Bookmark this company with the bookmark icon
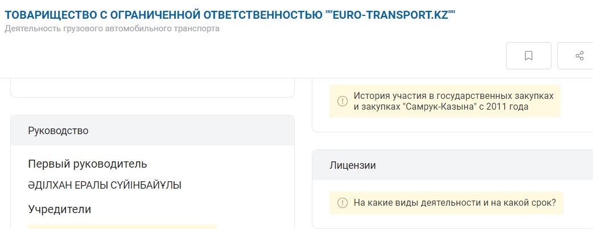This screenshot has width=593, height=229. (x=528, y=56)
